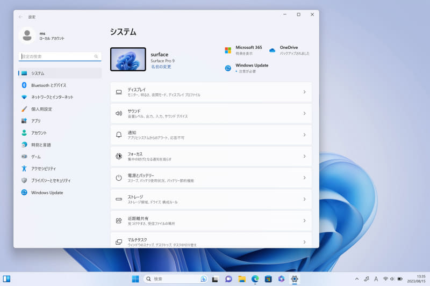Open the Microsoft 365 app on taskbar
The width and height of the screenshot is (430, 286).
281,279
